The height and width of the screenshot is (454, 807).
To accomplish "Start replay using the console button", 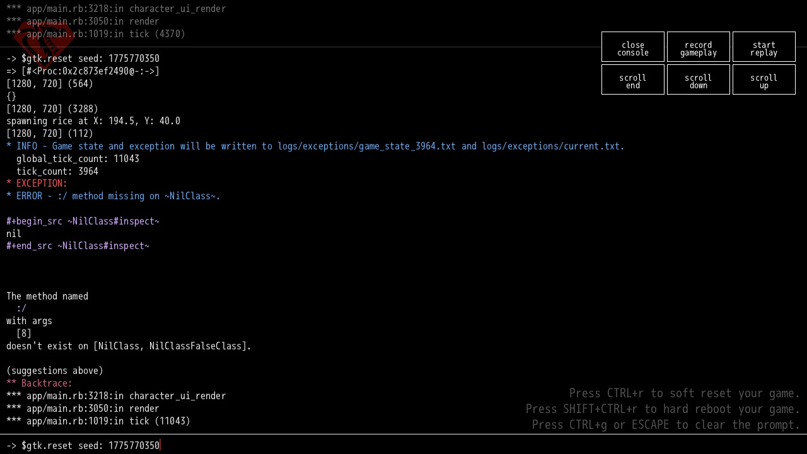I will coord(763,49).
